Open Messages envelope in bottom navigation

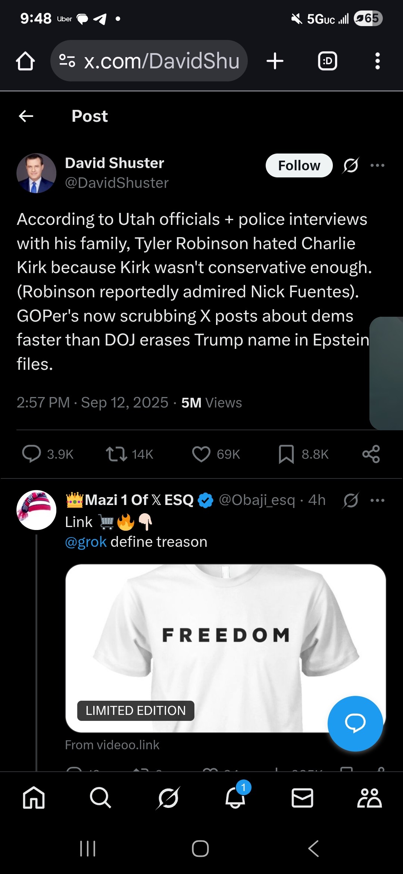click(302, 798)
